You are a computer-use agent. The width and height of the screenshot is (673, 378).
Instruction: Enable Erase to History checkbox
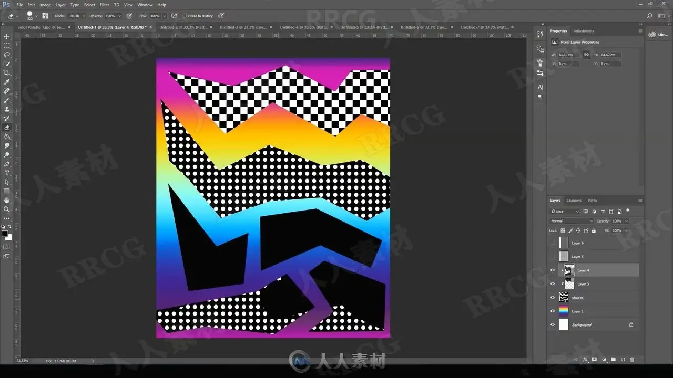point(185,16)
